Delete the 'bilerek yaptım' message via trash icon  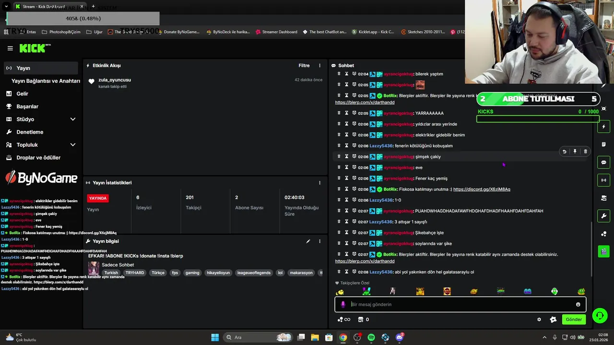339,74
